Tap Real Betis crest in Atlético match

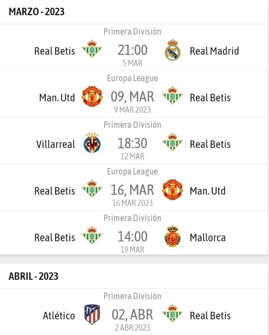point(172,313)
